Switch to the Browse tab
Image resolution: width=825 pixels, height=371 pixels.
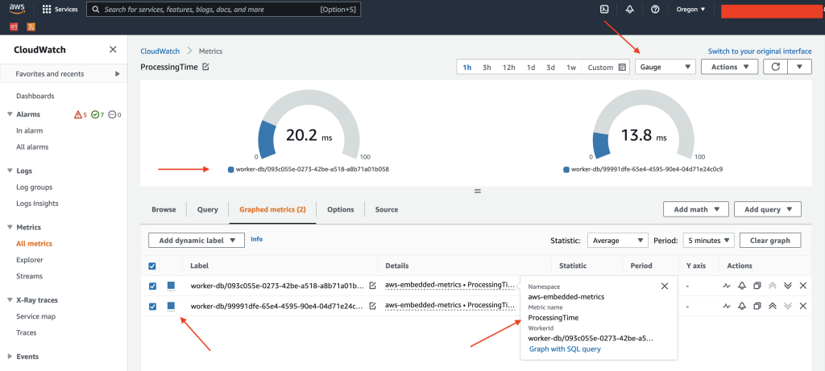coord(164,209)
